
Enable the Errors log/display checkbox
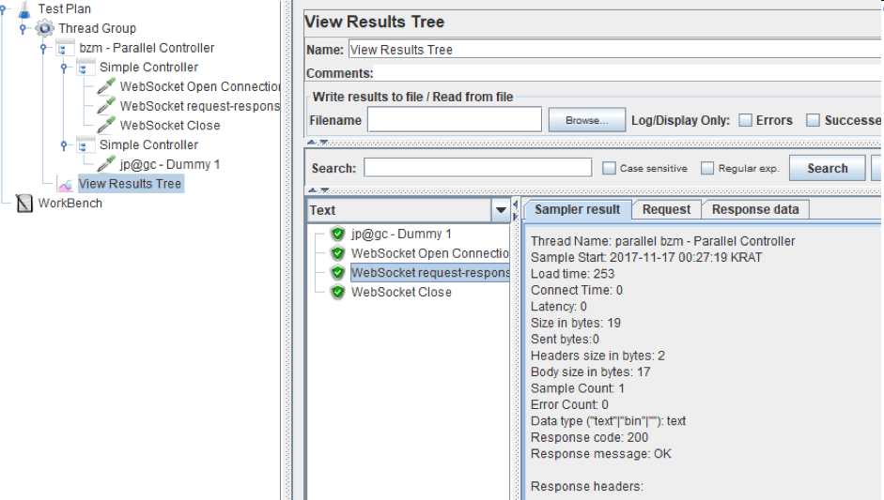point(745,120)
